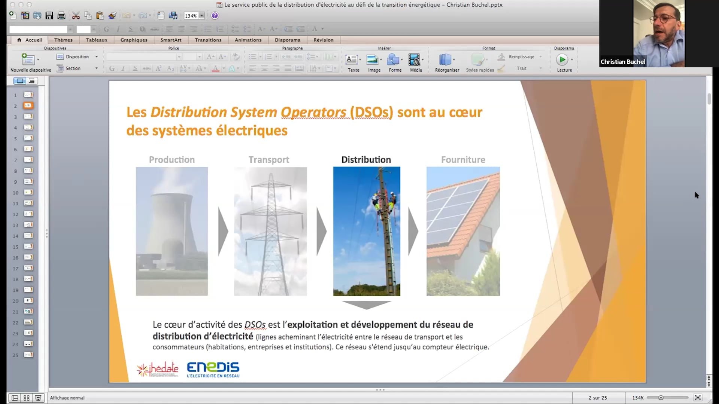Click the Print icon in toolbar
Viewport: 719px width, 404px height.
(x=61, y=16)
